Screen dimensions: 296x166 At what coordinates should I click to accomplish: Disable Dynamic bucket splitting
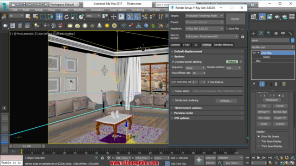click(173, 62)
